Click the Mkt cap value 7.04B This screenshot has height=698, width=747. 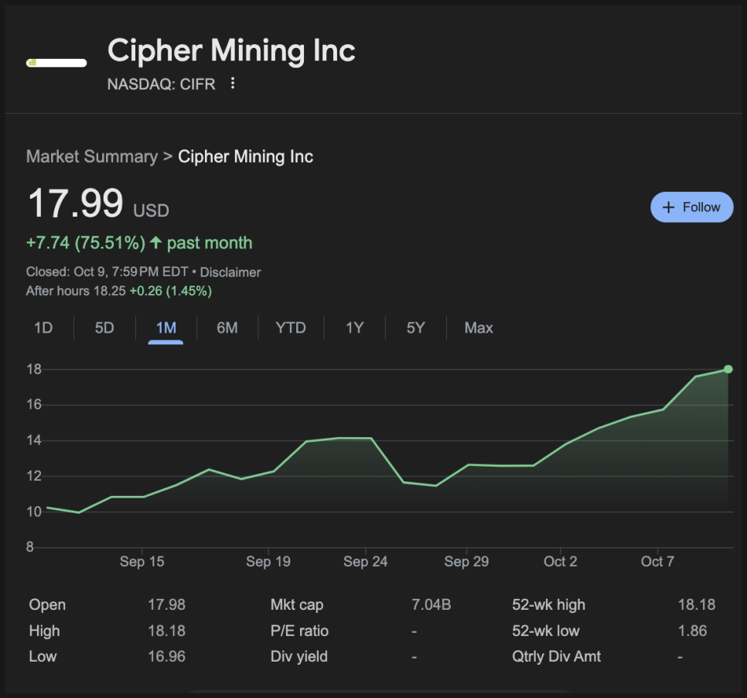pyautogui.click(x=431, y=605)
